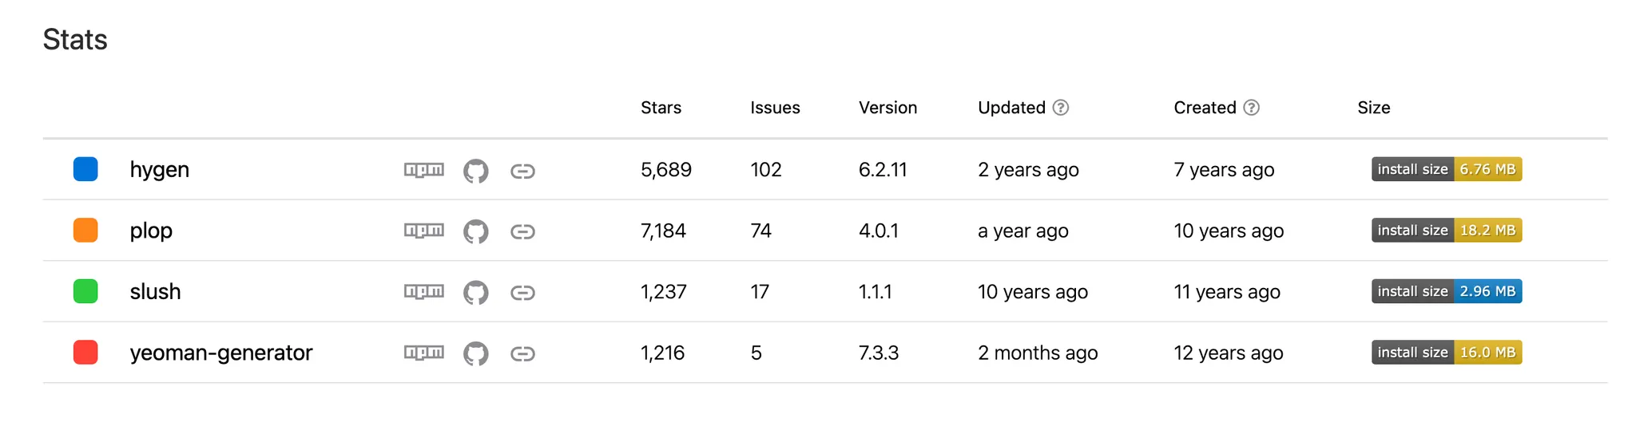1636x426 pixels.
Task: Click the red yeoman-generator color swatch
Action: 85,352
